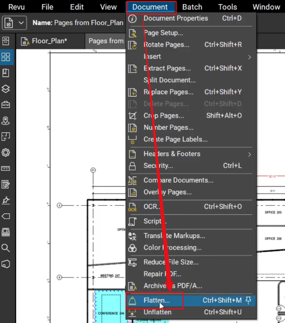Open the 3D Model Tree panel icon
Image resolution: width=285 pixels, height=323 pixels.
(x=6, y=264)
